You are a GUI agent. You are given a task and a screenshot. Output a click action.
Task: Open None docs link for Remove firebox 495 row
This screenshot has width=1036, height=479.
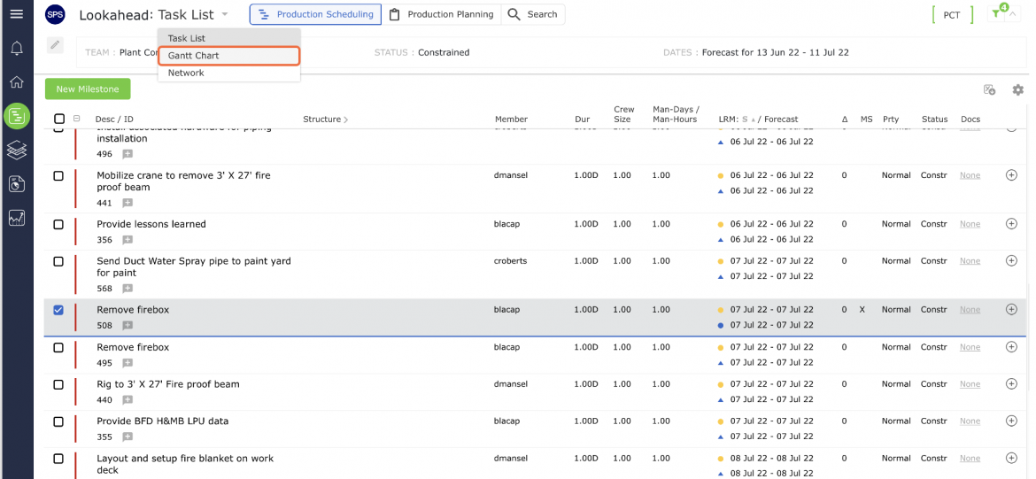pos(970,347)
